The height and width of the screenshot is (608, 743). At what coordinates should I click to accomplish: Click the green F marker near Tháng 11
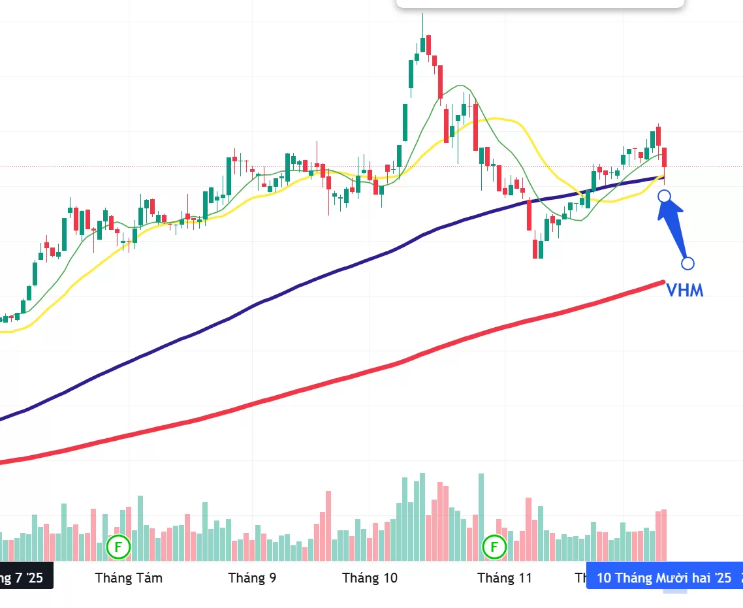[494, 547]
